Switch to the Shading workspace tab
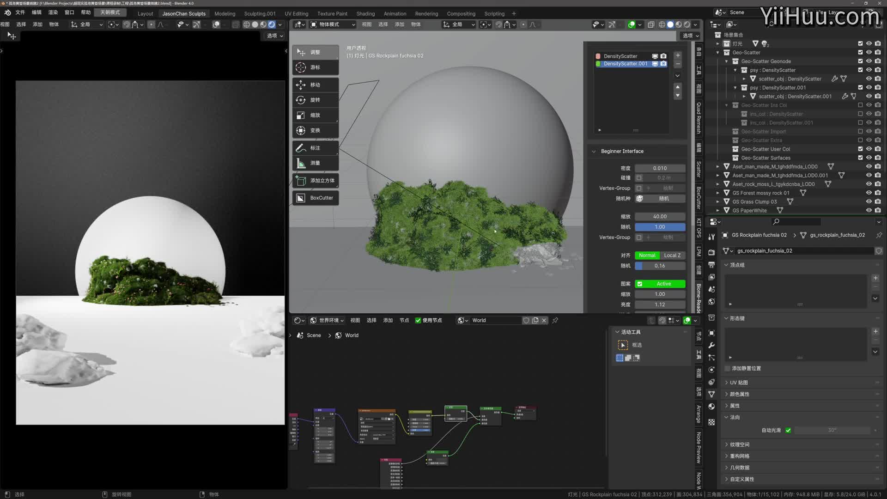Screen dimensions: 887x499 pyautogui.click(x=365, y=13)
